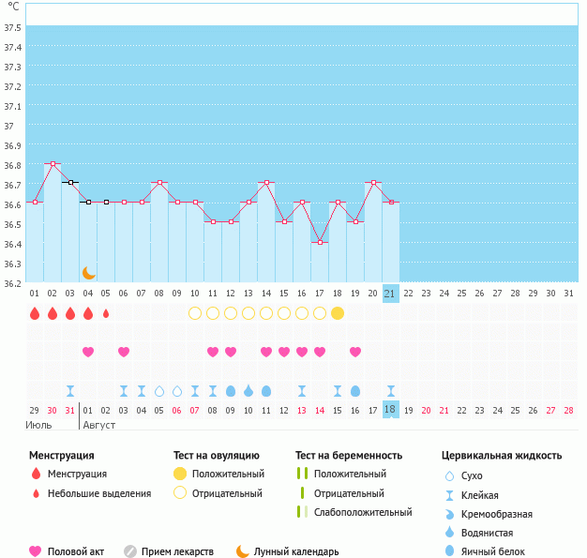This screenshot has height=558, width=587.
Task: Select highlighted calendar date 18 cell
Action: click(x=391, y=410)
